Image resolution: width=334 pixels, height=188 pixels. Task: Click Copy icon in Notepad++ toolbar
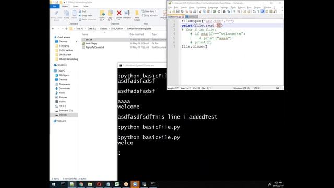click(x=205, y=11)
